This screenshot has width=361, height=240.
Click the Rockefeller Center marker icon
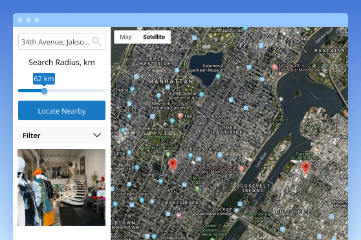pyautogui.click(x=142, y=201)
